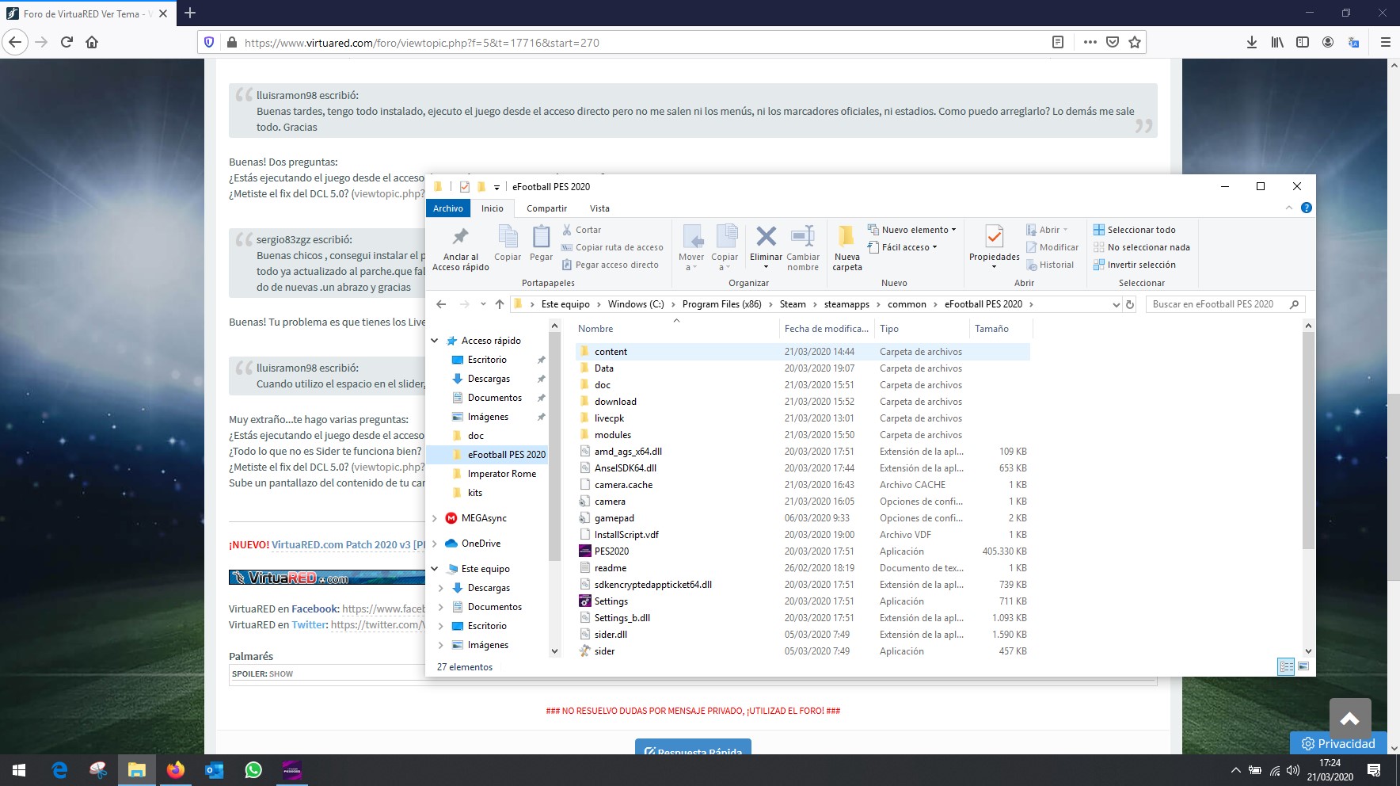The height and width of the screenshot is (786, 1400).
Task: Open Nuevo elemento dropdown
Action: pos(911,230)
